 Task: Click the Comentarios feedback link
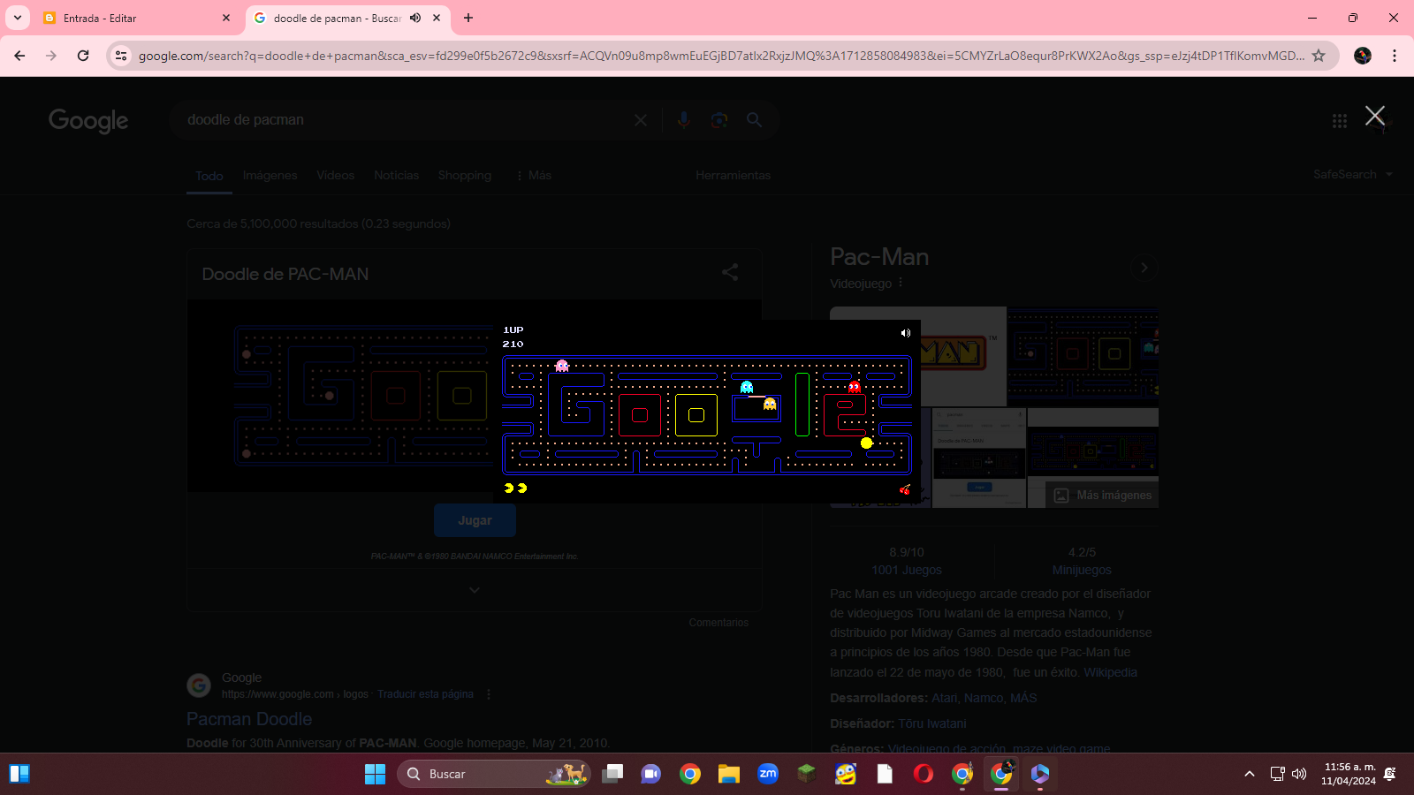point(718,623)
